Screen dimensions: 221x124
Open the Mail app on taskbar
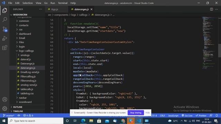pos(107,121)
